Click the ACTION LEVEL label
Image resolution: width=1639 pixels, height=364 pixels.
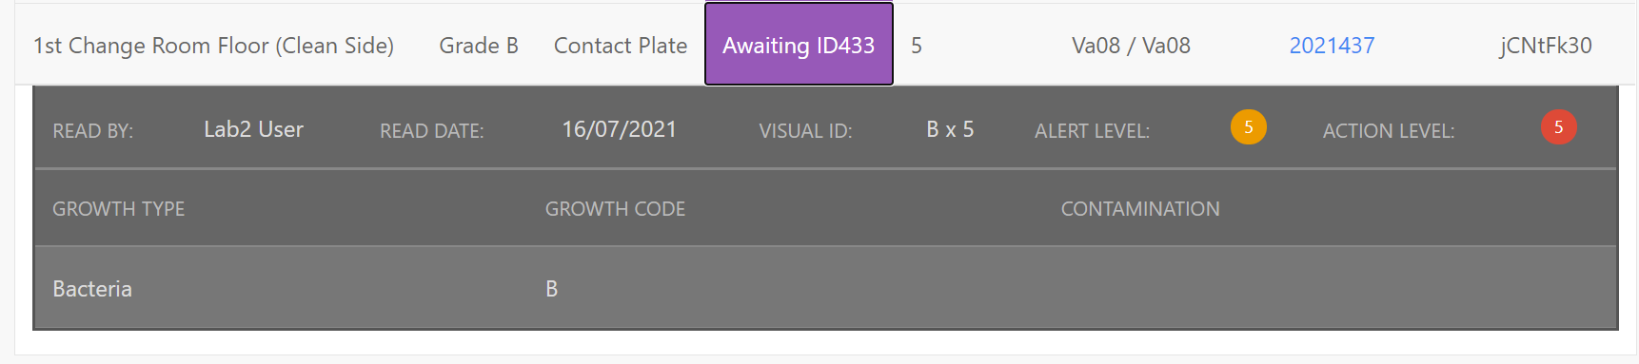[x=1389, y=131]
